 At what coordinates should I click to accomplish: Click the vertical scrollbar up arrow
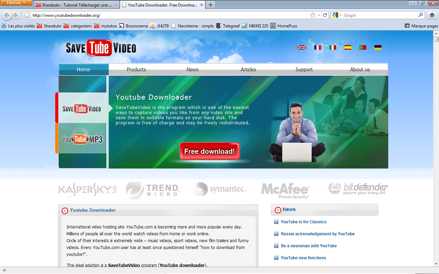tap(436, 33)
